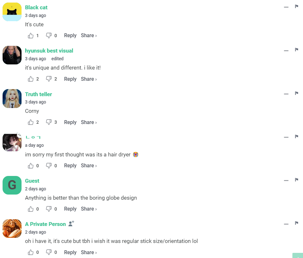Thumbs up A Private Person's comment
303x258 pixels.
click(31, 252)
